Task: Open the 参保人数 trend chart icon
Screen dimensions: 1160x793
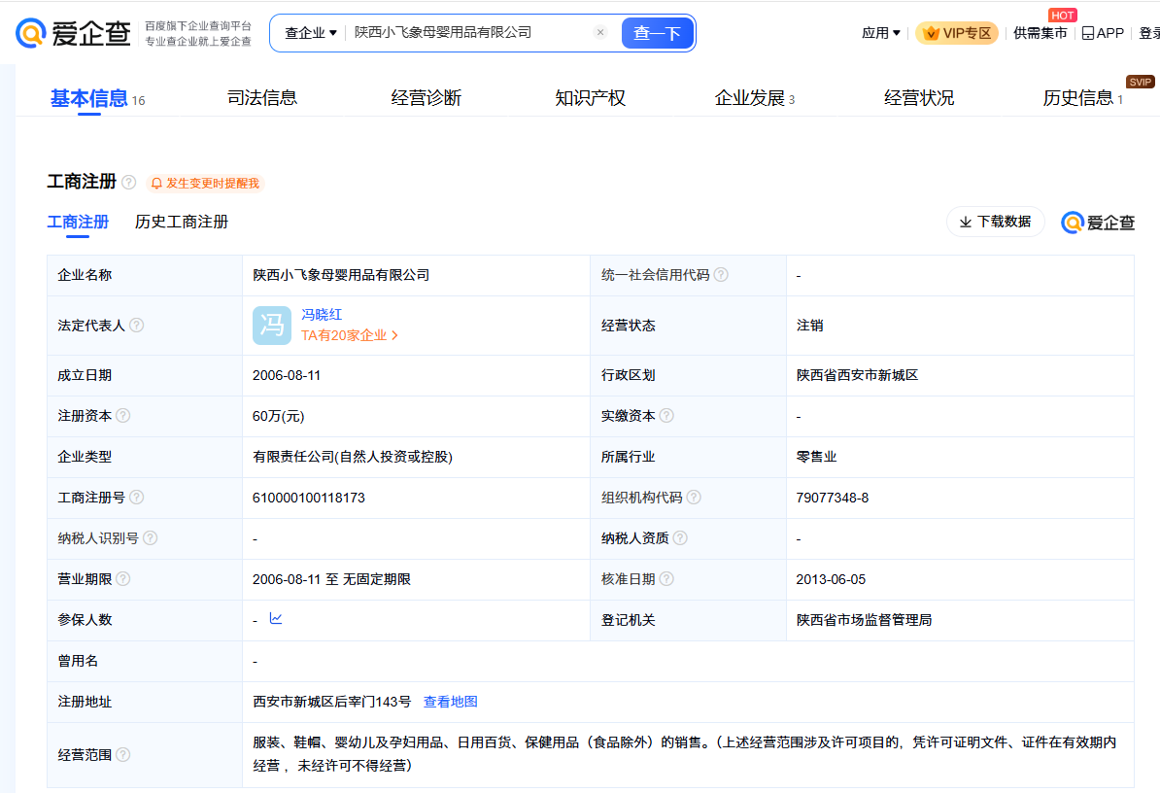Action: [276, 619]
